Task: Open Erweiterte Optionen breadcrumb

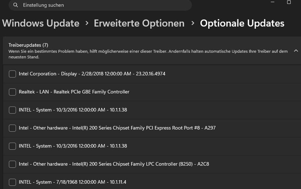Action: (139, 23)
